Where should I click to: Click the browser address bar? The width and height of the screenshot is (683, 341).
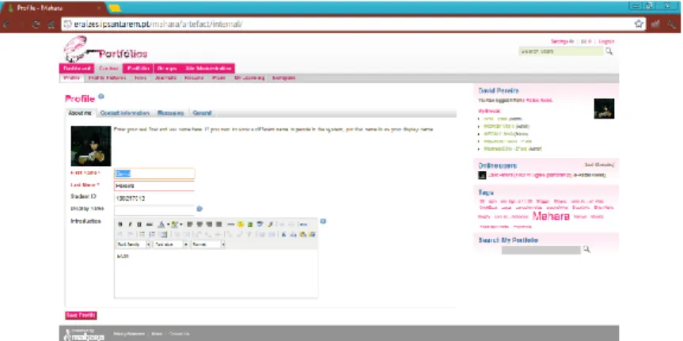click(x=347, y=25)
